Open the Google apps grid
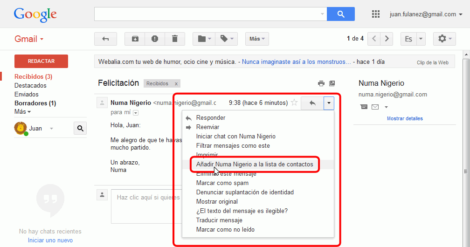Screen dimensions: 470x247 [x=376, y=14]
